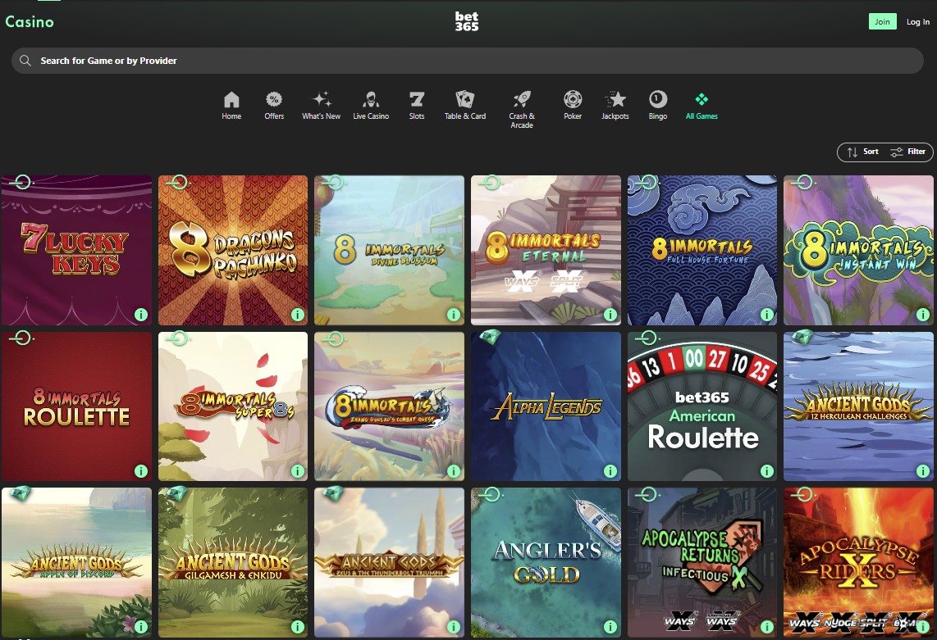937x640 pixels.
Task: Select the Home tab
Action: pos(231,100)
